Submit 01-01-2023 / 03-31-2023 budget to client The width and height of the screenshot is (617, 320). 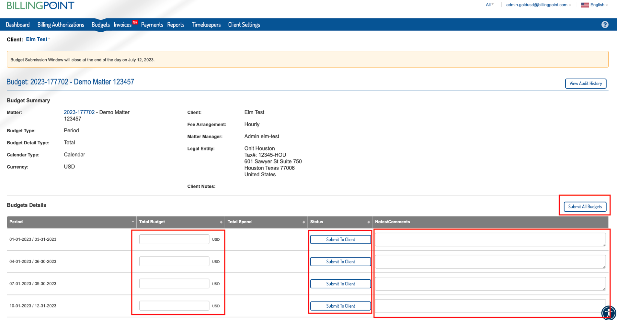[340, 239]
